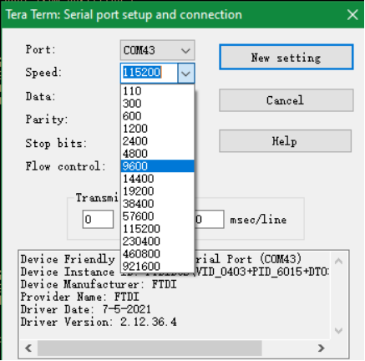Click the Cancel button
365x361 pixels.
tap(286, 100)
